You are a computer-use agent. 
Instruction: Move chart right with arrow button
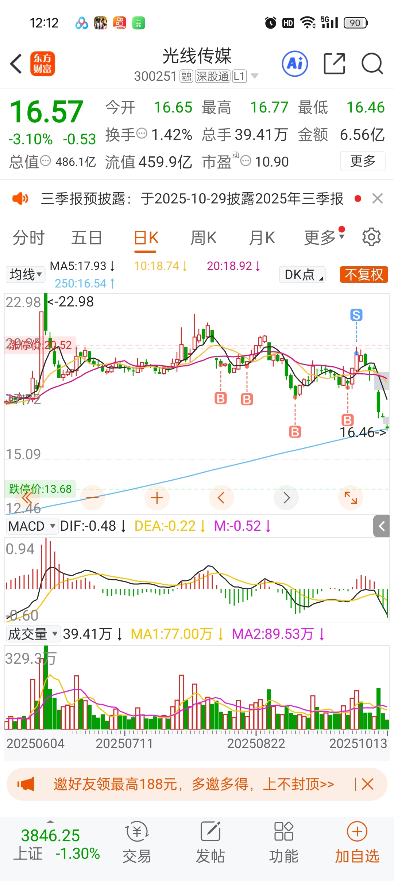[286, 497]
